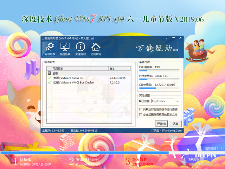Click the 退出 button
Viewport: 225px width, 169px height.
pyautogui.click(x=175, y=124)
